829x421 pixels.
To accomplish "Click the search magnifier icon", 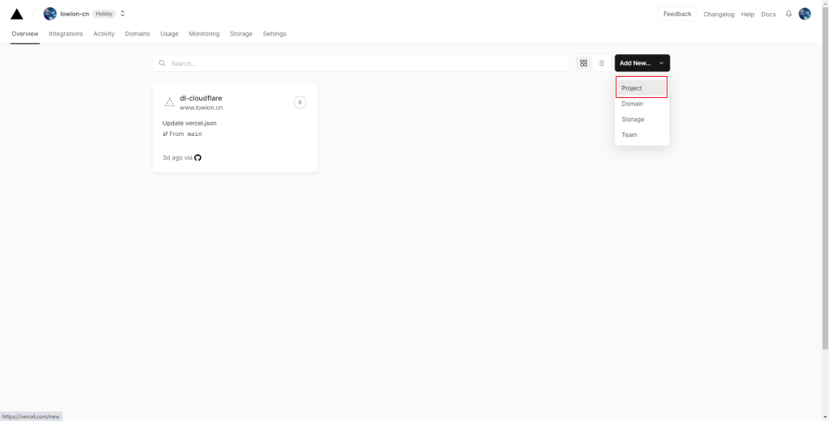I will click(162, 63).
